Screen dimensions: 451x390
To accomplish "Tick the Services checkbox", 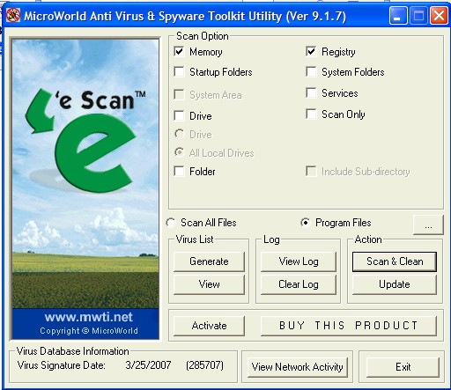I will tap(311, 92).
